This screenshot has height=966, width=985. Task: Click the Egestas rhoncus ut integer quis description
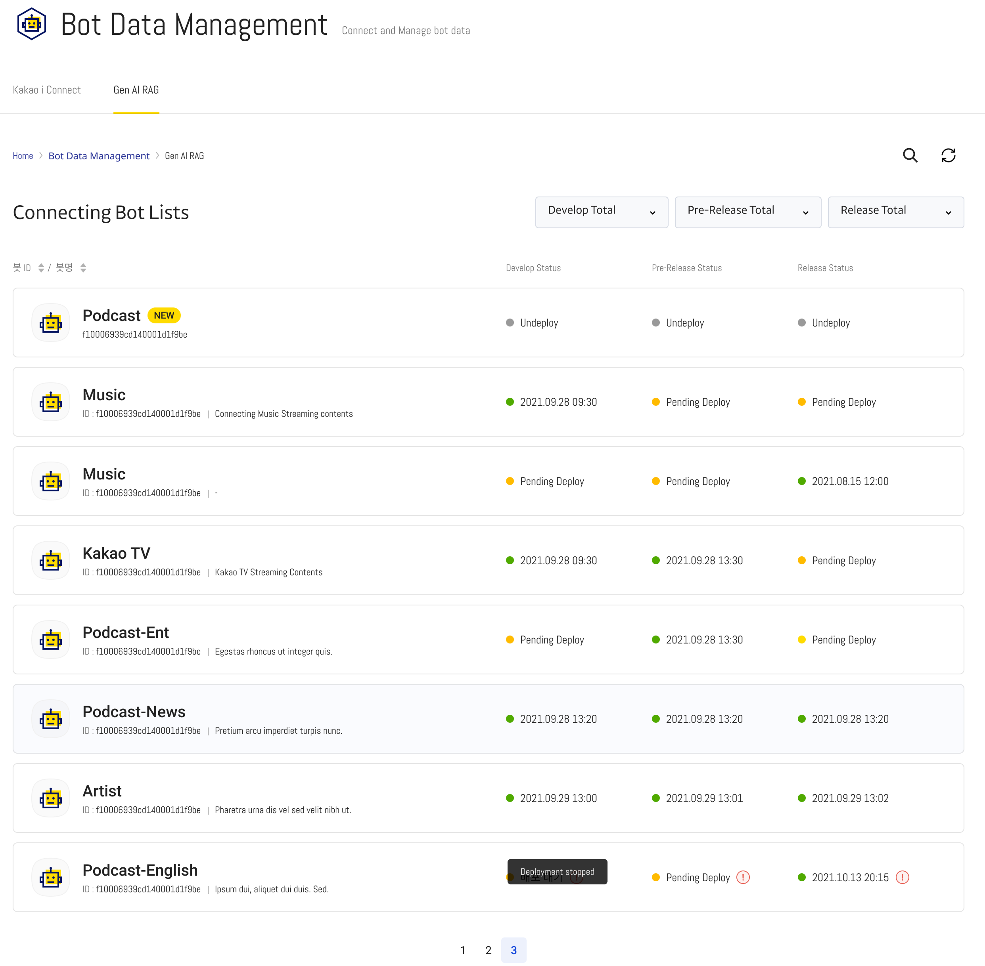pos(274,651)
